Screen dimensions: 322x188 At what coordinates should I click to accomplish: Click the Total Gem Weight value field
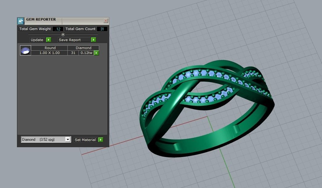click(x=58, y=29)
